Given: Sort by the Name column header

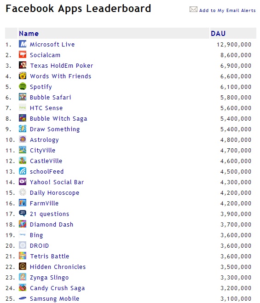Looking at the screenshot, I should tap(29, 34).
